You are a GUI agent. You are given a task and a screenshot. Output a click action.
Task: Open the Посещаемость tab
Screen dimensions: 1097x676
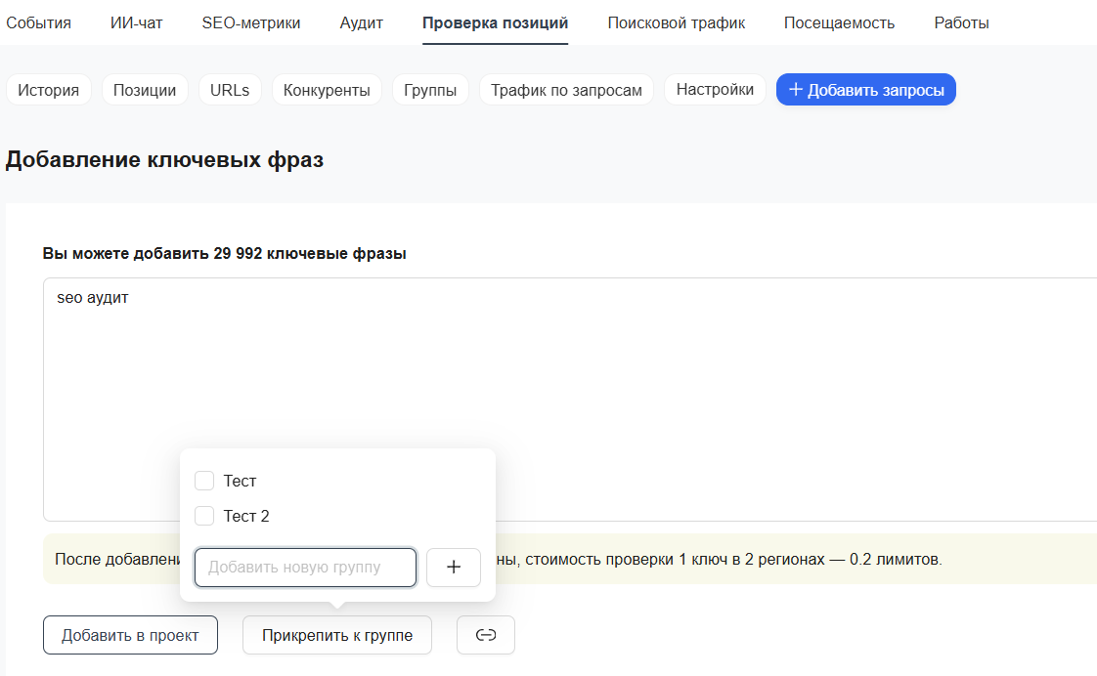839,22
